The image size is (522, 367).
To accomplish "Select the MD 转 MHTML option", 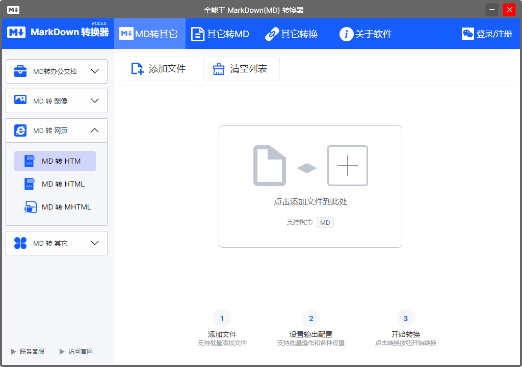I will (55, 207).
